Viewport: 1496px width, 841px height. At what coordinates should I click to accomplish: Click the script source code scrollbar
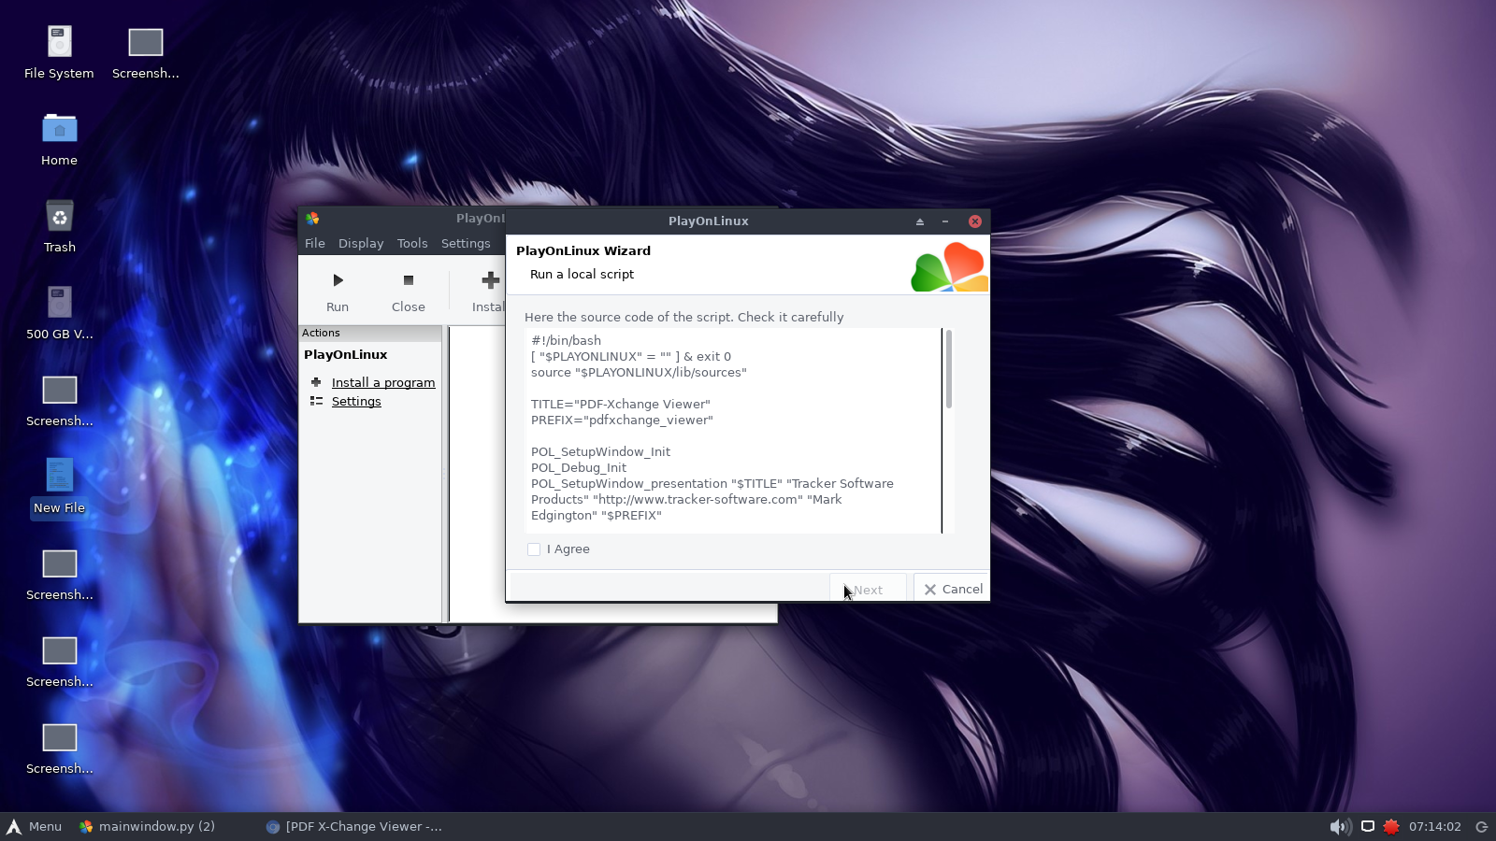click(948, 369)
